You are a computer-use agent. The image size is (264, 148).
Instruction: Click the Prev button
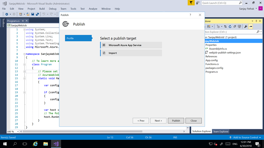pos(141,121)
